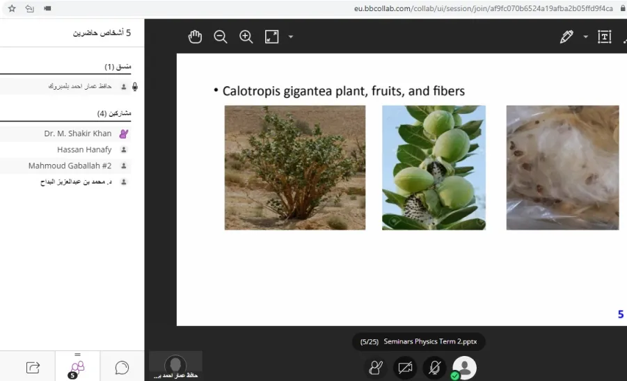Screen dimensions: 627x381
Task: Select the hand pan tool
Action: [x=195, y=37]
